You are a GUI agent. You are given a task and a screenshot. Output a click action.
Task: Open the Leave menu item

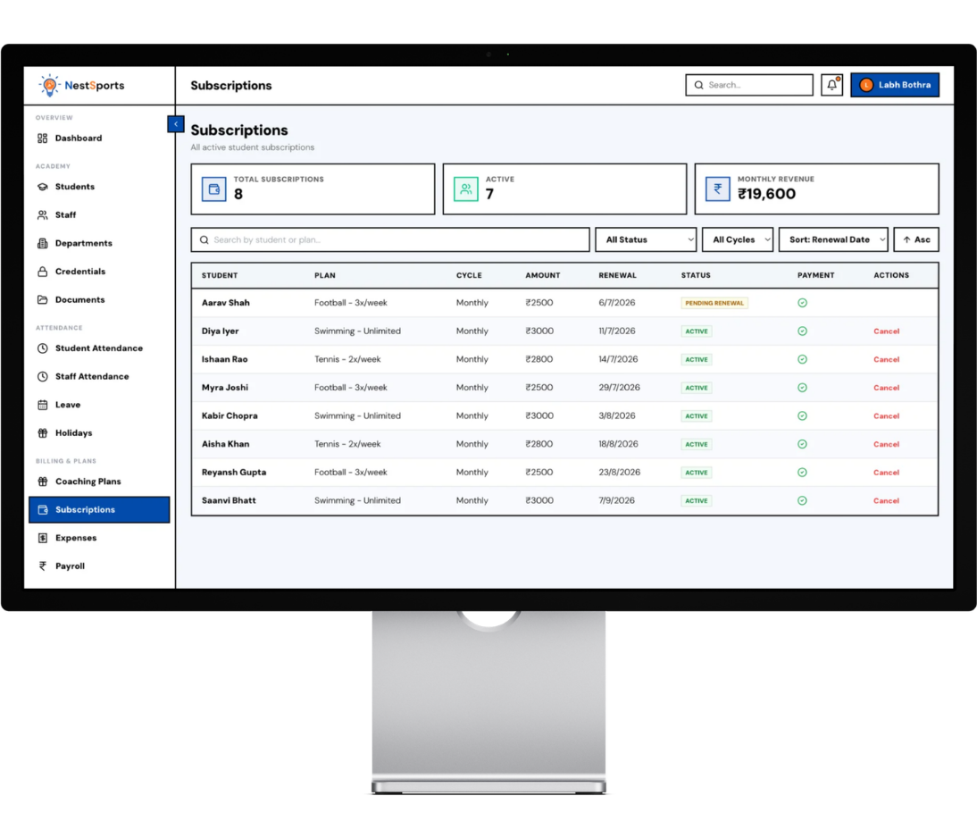tap(99, 405)
